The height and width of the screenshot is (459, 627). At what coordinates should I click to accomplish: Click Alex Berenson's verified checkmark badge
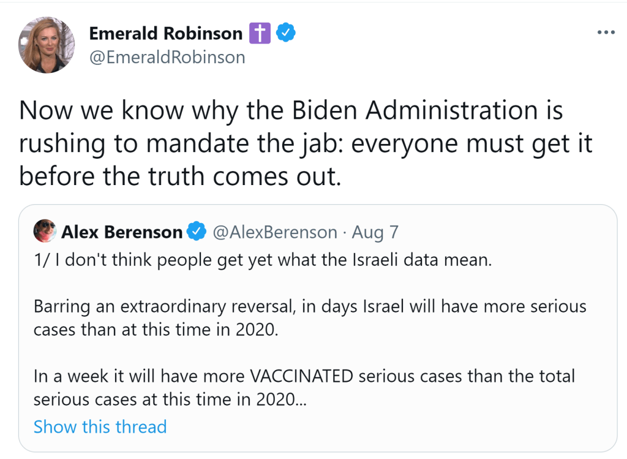[196, 232]
